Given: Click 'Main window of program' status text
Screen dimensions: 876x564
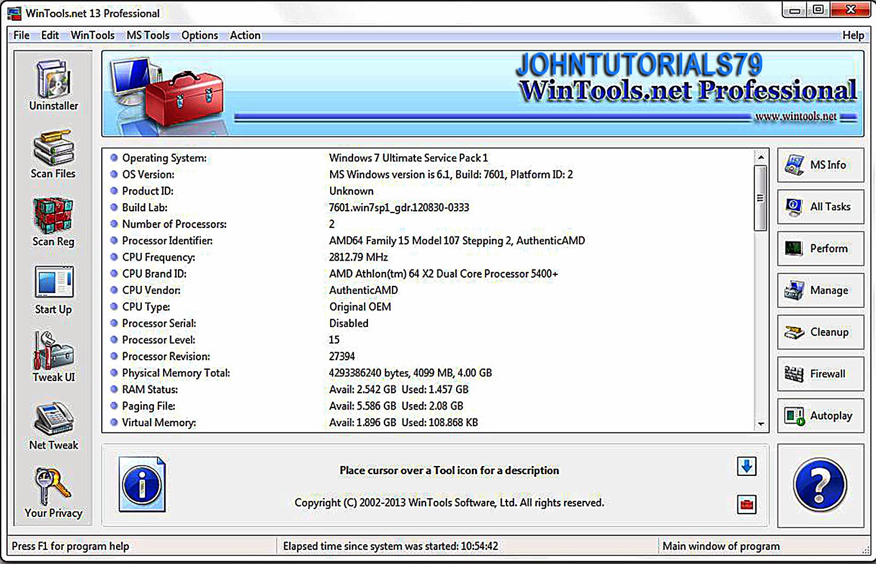Looking at the screenshot, I should [721, 546].
